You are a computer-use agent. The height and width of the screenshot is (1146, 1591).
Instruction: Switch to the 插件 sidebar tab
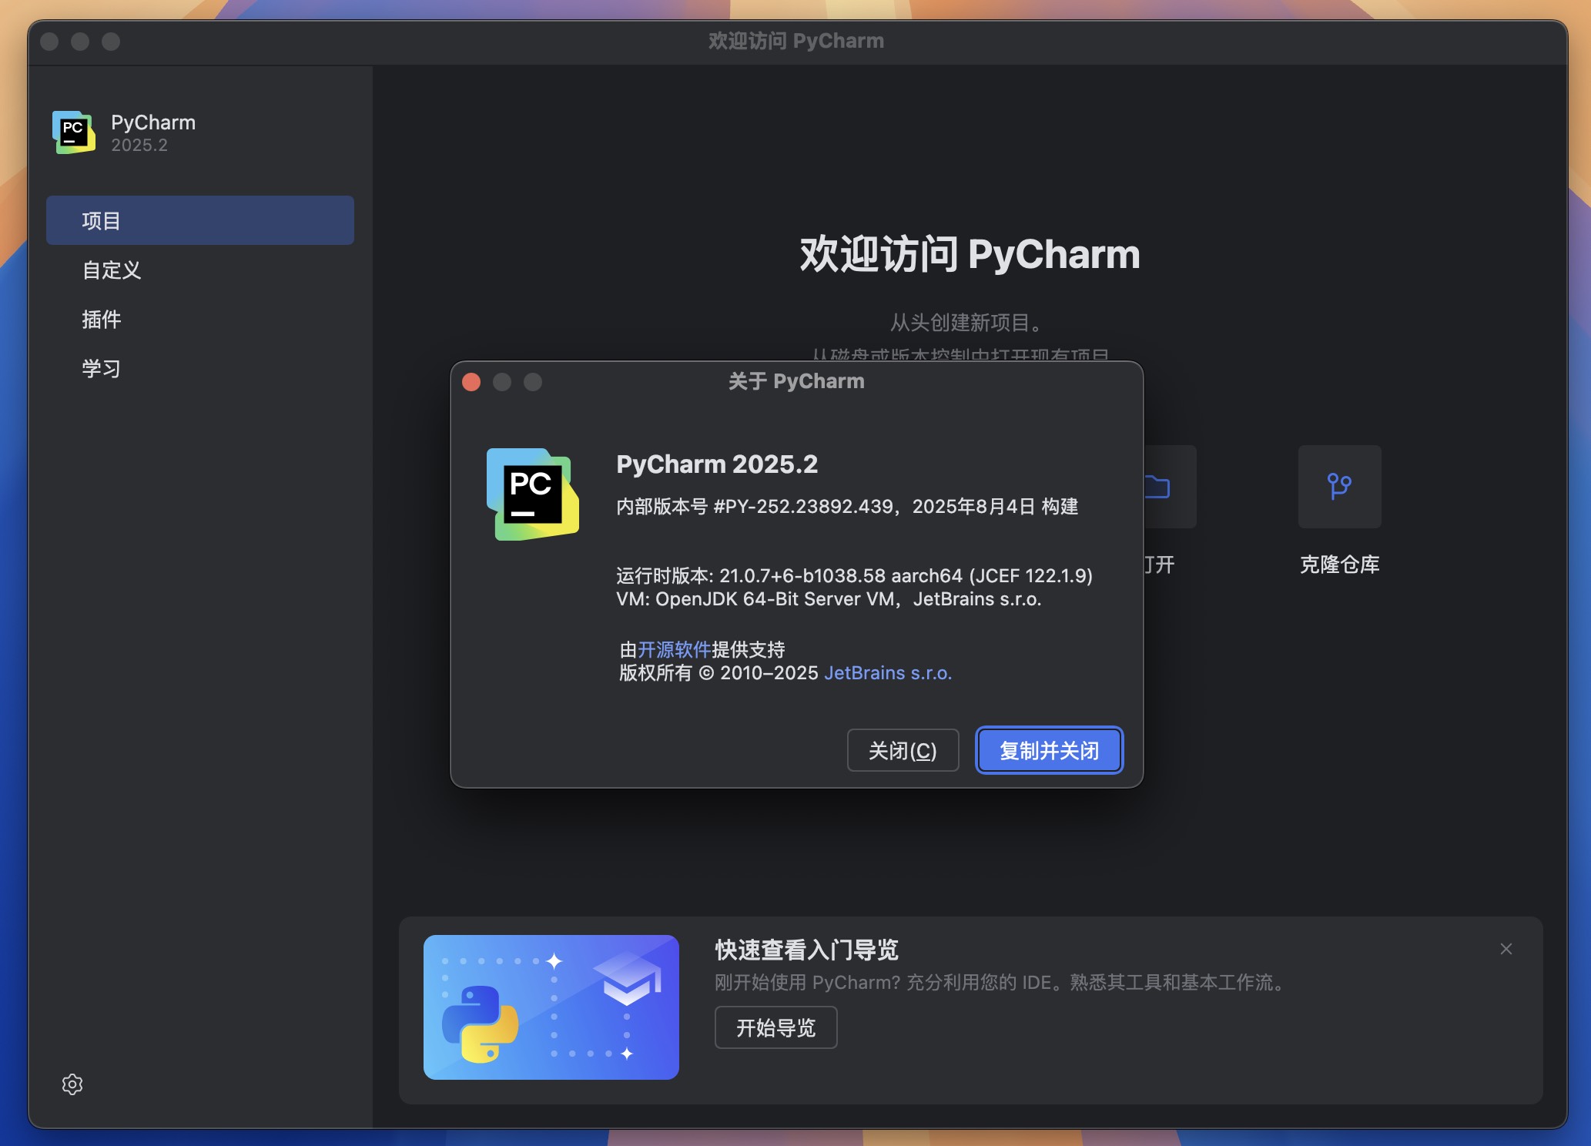200,319
